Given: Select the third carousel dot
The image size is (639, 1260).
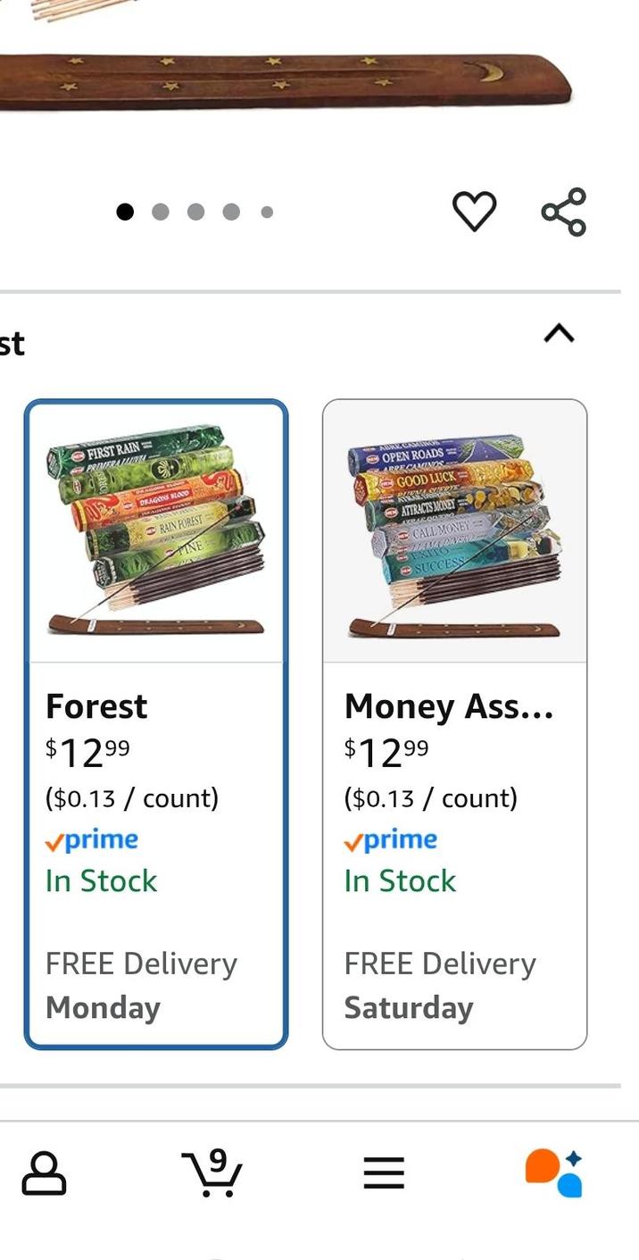Looking at the screenshot, I should [196, 212].
